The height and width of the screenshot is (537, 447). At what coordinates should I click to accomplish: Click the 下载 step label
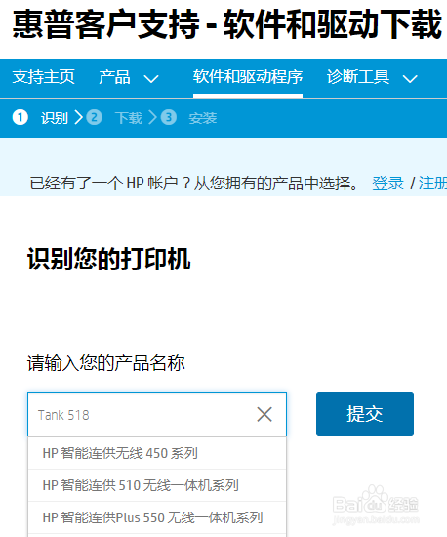tap(129, 118)
